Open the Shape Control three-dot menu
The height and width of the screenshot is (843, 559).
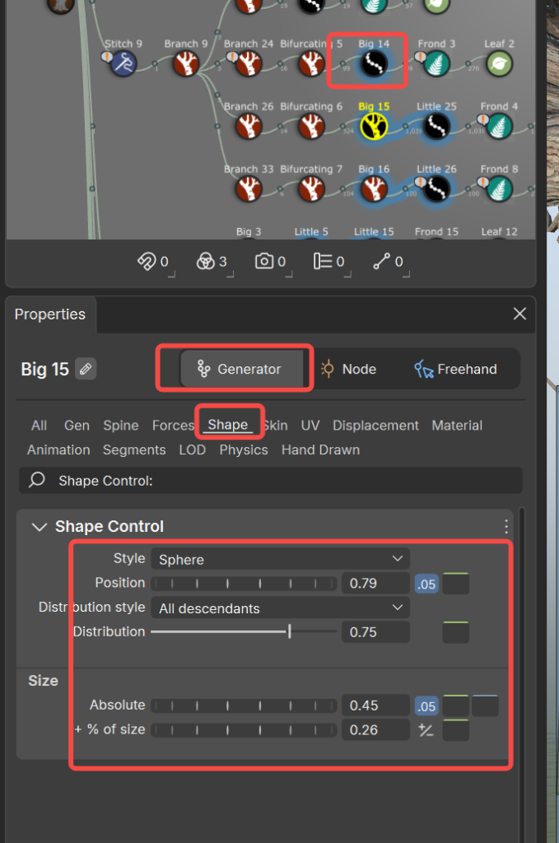point(505,526)
